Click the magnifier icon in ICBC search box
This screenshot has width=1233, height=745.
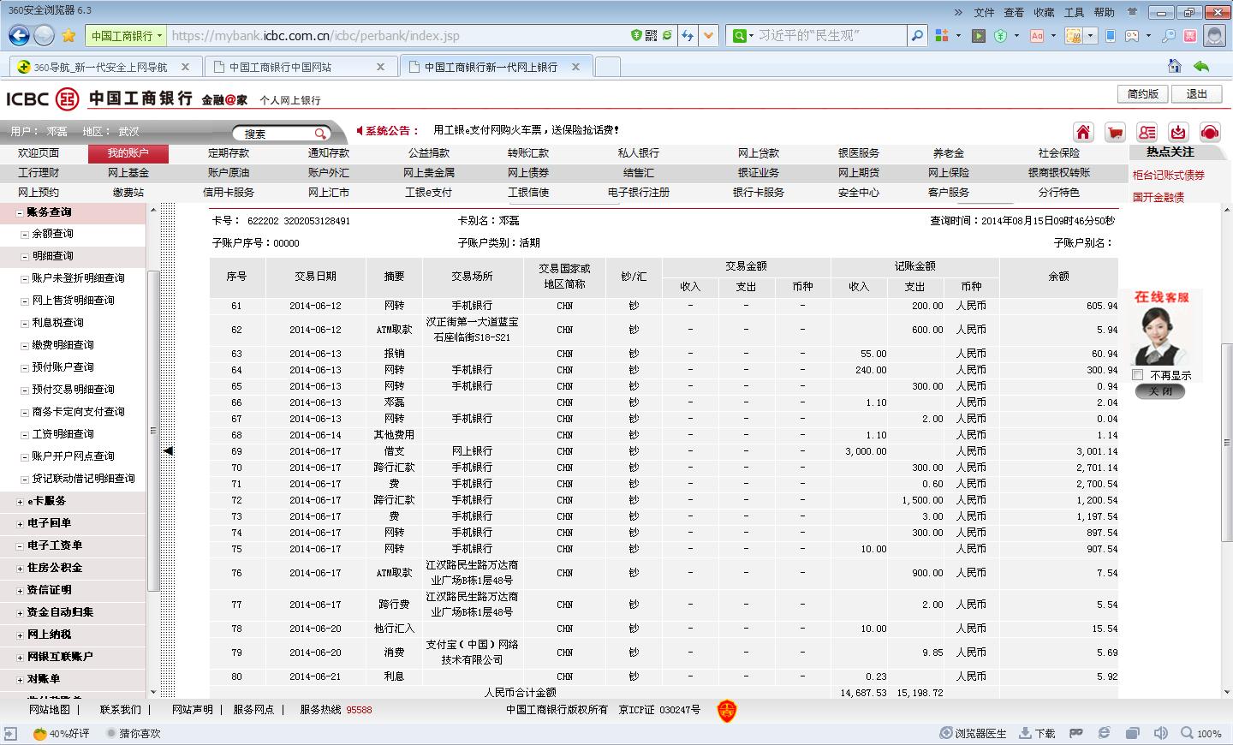coord(320,134)
